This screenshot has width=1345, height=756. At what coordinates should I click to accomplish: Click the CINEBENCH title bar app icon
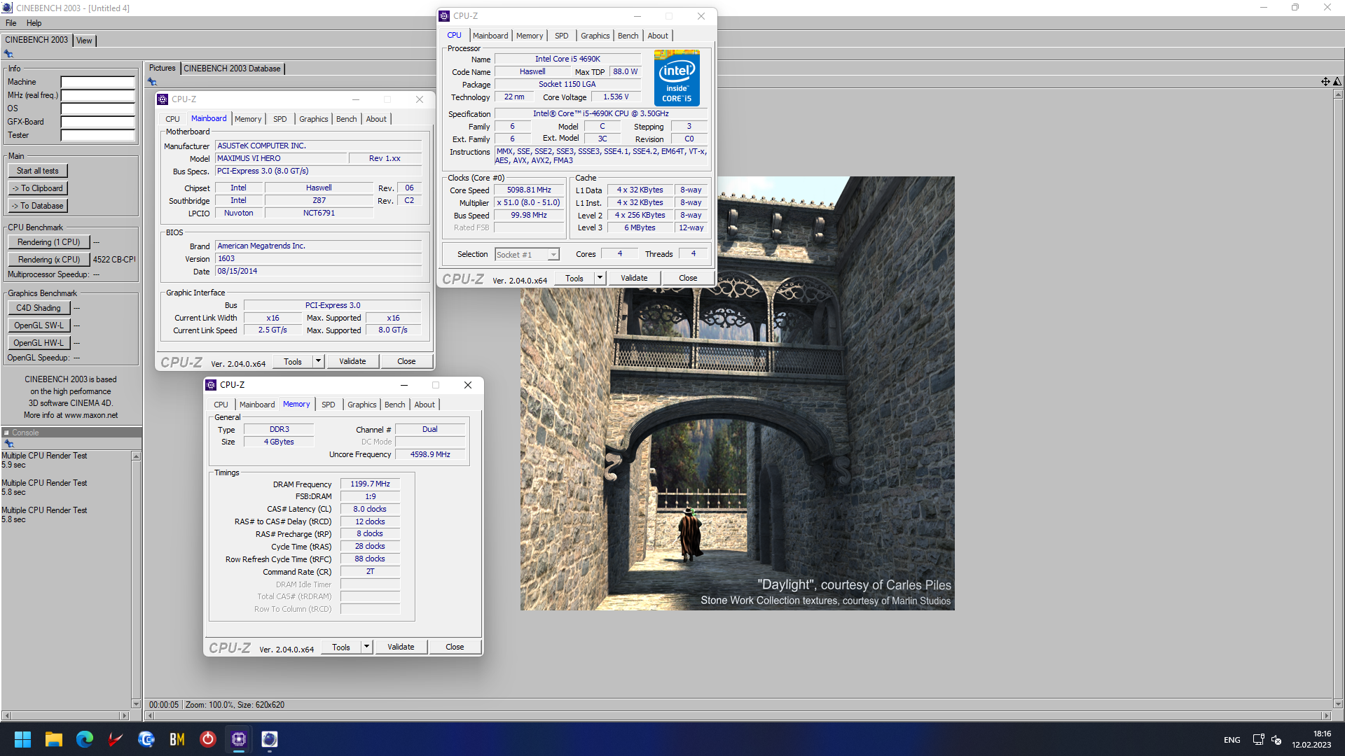[7, 8]
